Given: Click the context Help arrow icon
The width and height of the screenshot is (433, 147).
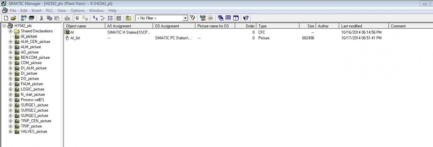Looking at the screenshot, I should coord(246,18).
